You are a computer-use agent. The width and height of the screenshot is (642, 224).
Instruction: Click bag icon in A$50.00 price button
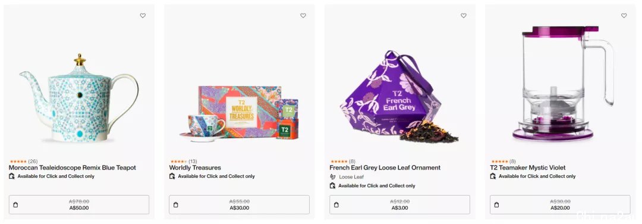pos(15,205)
